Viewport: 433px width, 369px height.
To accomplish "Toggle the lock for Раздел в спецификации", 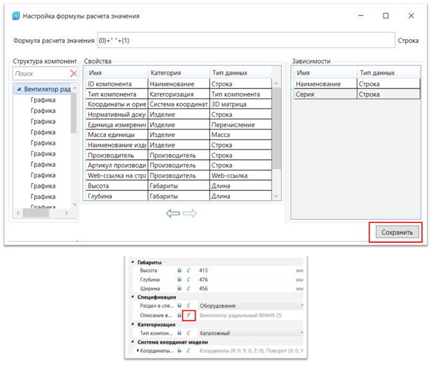I will [180, 306].
